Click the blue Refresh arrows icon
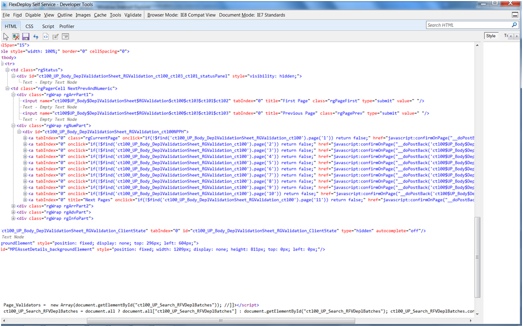The height and width of the screenshot is (327, 523). (x=36, y=37)
